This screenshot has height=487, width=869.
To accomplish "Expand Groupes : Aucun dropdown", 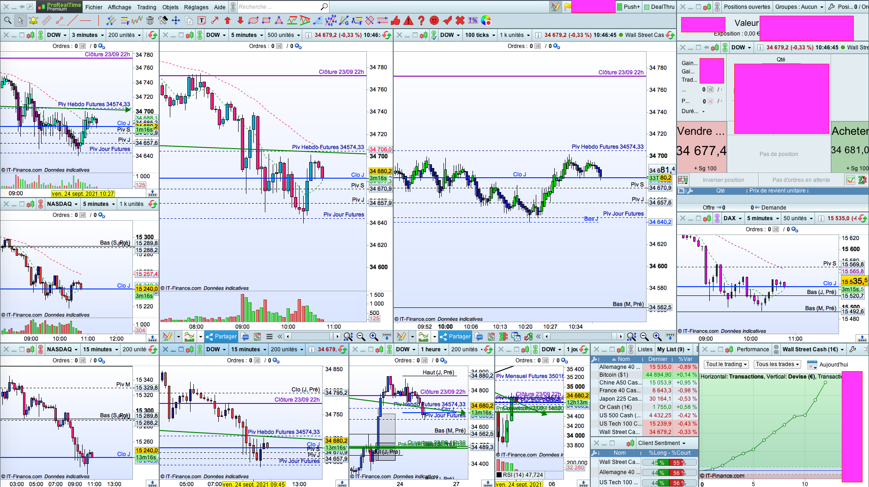I will (x=799, y=7).
